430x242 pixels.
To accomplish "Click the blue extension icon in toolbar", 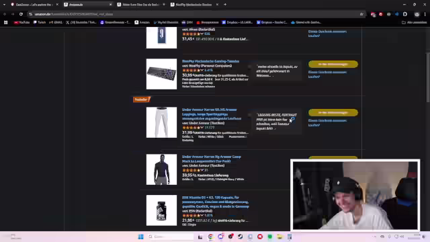I will click(396, 14).
